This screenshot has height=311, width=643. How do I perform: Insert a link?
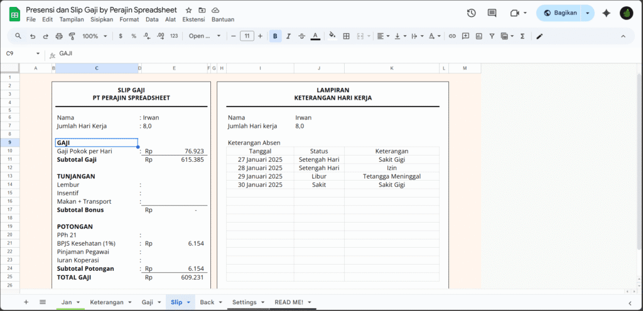[452, 36]
